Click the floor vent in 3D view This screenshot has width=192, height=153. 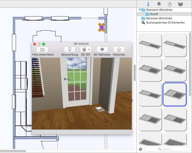pos(100,109)
